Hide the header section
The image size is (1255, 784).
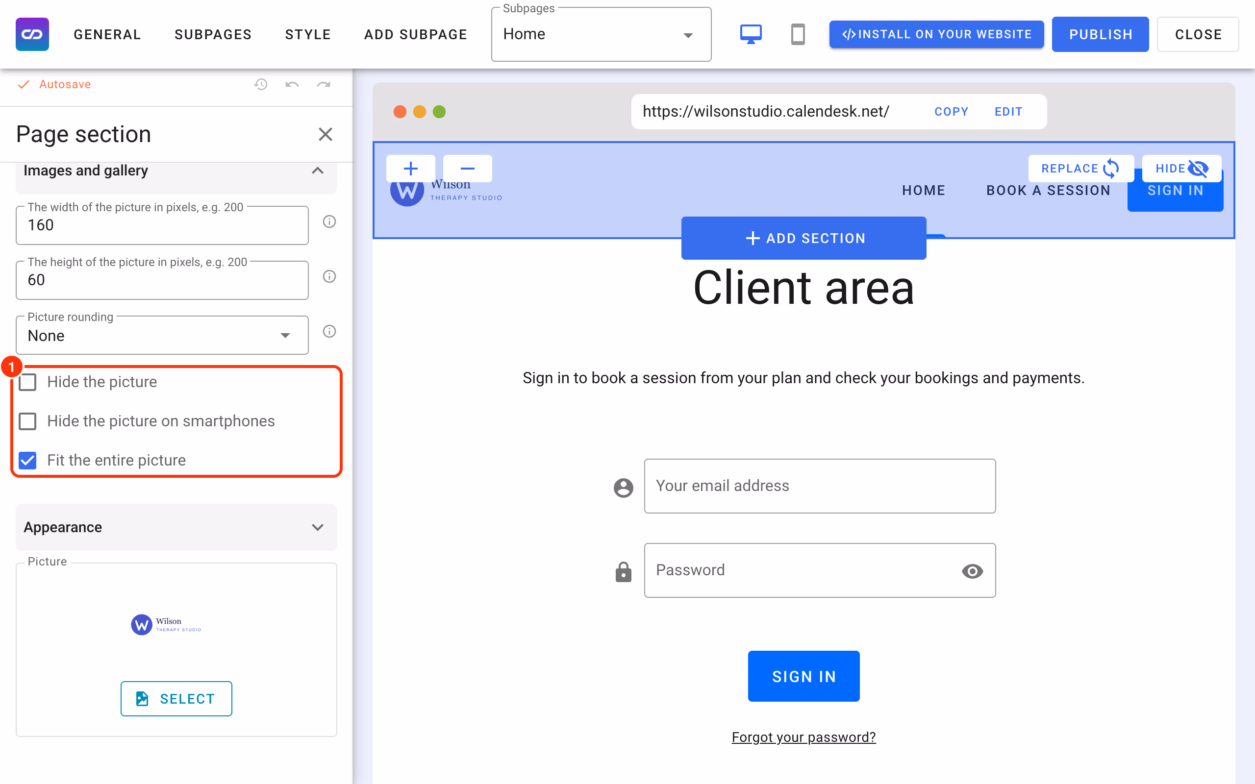[x=1182, y=169]
